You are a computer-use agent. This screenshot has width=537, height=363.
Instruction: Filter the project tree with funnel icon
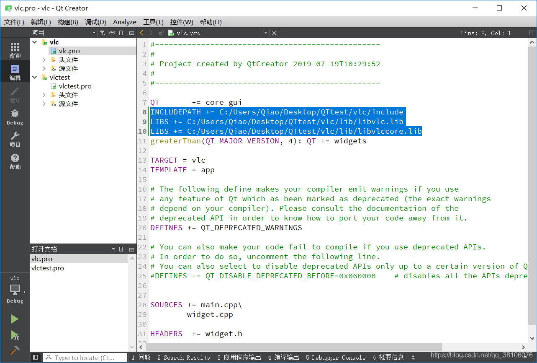point(102,33)
